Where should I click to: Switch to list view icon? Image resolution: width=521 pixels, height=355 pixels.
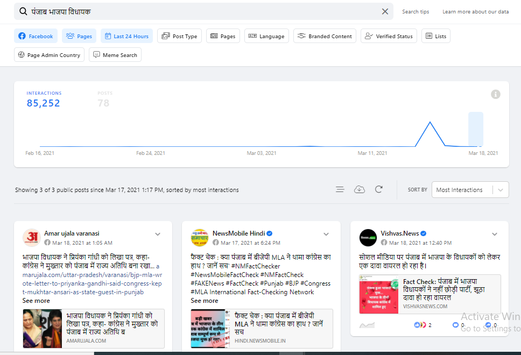click(340, 189)
